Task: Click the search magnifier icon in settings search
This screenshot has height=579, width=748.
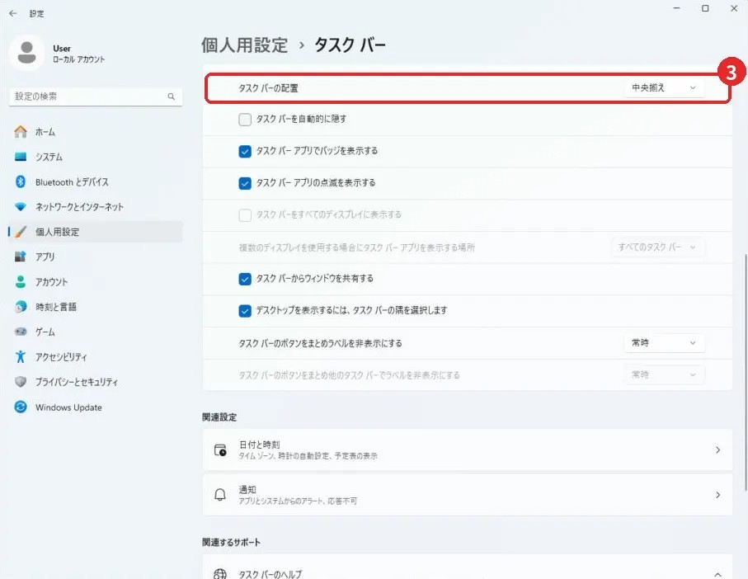Action: tap(172, 96)
